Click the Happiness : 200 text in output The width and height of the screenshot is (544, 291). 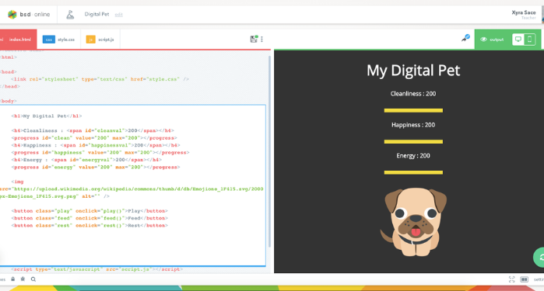(413, 125)
